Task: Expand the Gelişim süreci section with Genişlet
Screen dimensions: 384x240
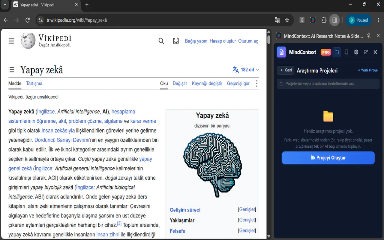Action: click(x=247, y=209)
